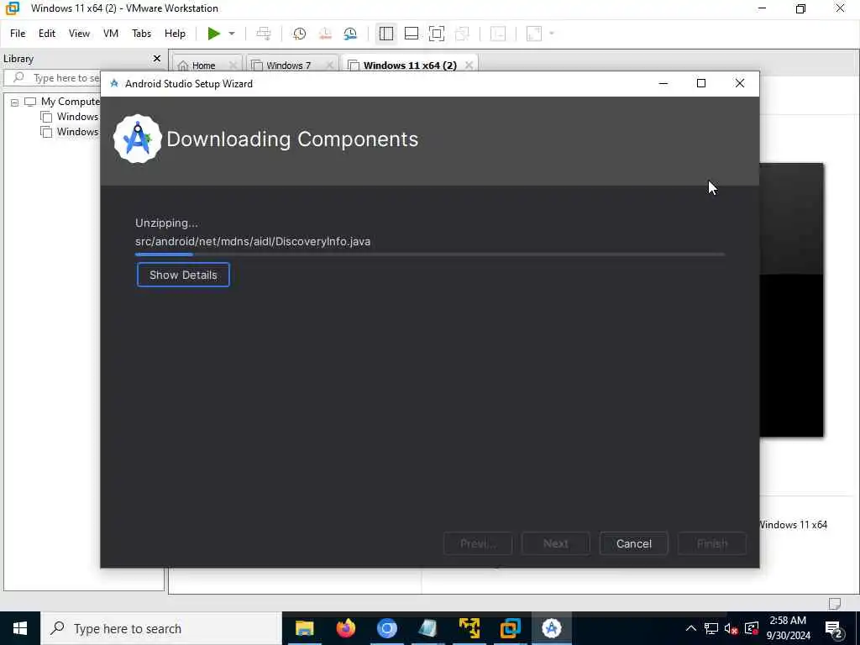Open the VM menu
The width and height of the screenshot is (860, 645).
point(111,34)
